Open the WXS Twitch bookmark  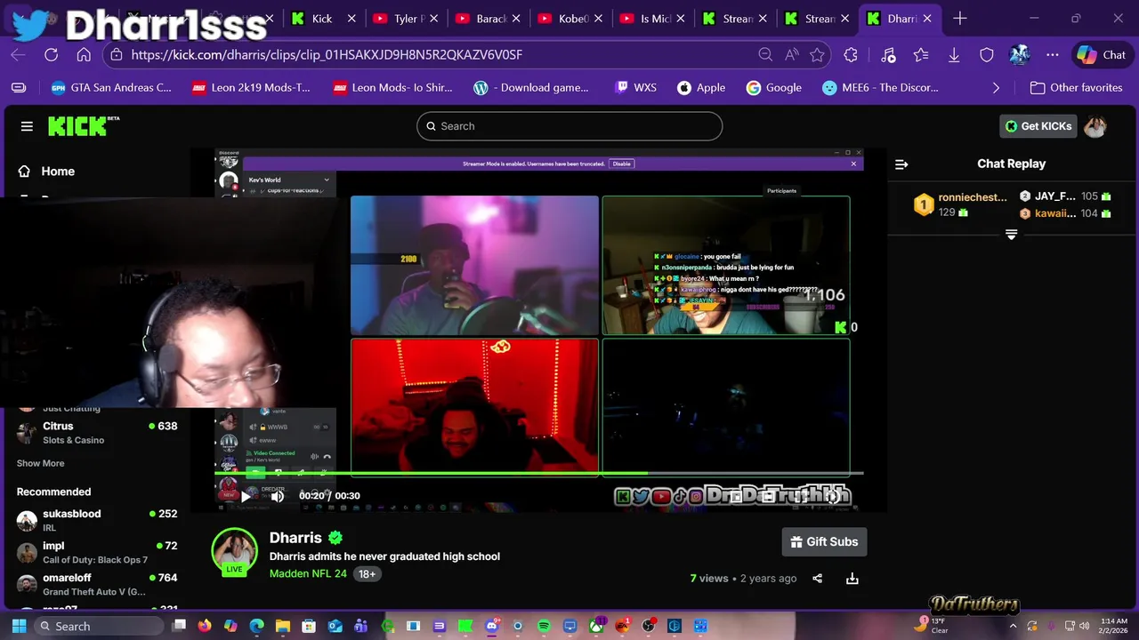pyautogui.click(x=635, y=88)
